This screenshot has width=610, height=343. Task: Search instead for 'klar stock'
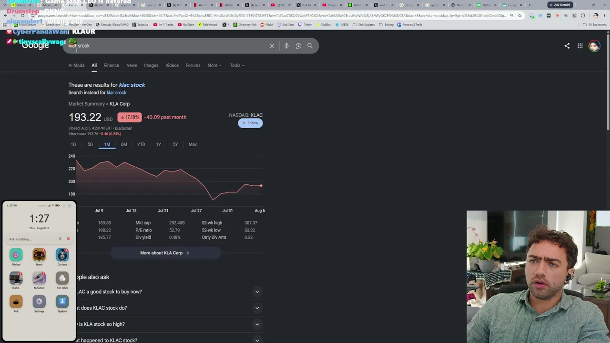(x=116, y=92)
